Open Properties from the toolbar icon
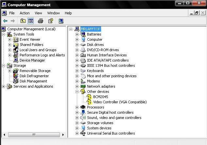207x145 pixels. click(x=51, y=21)
